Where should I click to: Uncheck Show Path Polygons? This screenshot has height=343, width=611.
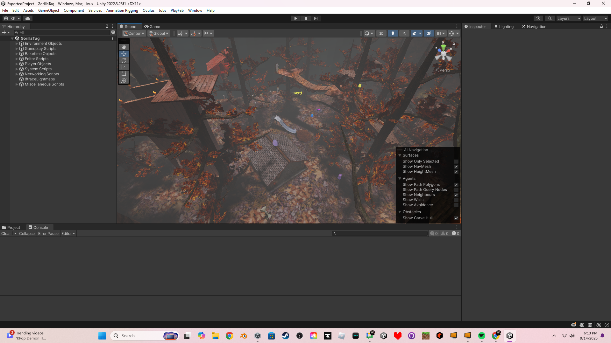coord(456,185)
